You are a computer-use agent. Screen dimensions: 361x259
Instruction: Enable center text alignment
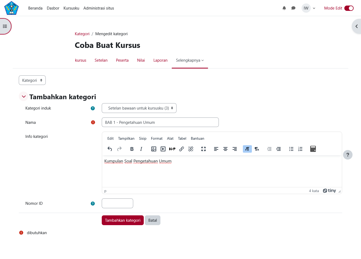pos(225,149)
